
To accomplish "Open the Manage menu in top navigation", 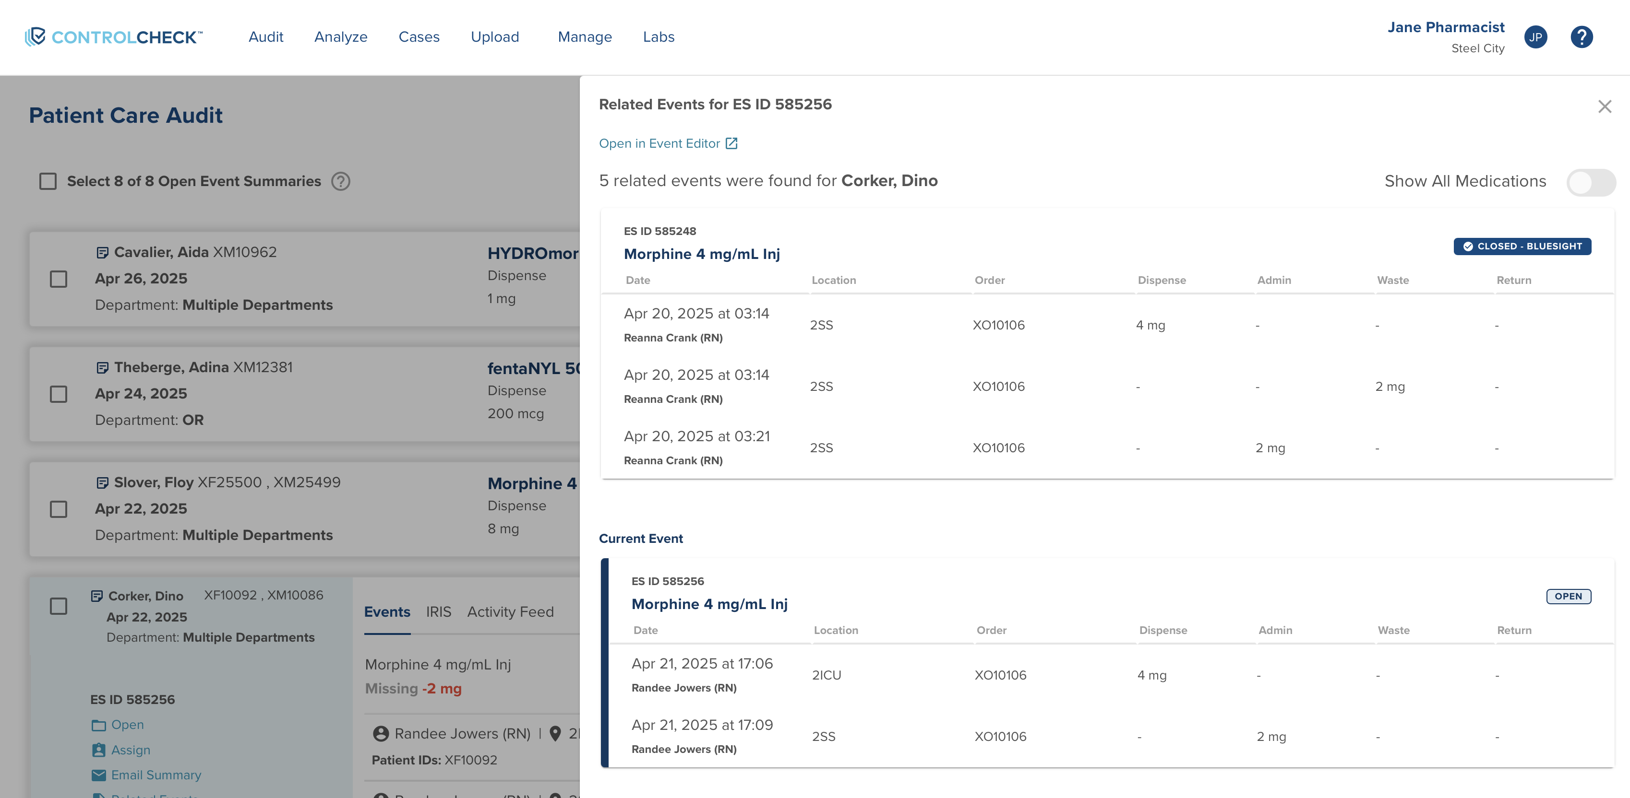I will click(584, 36).
